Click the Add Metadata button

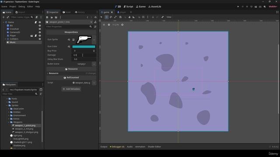click(x=71, y=89)
